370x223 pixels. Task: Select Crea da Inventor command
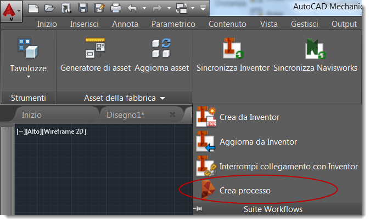point(238,117)
